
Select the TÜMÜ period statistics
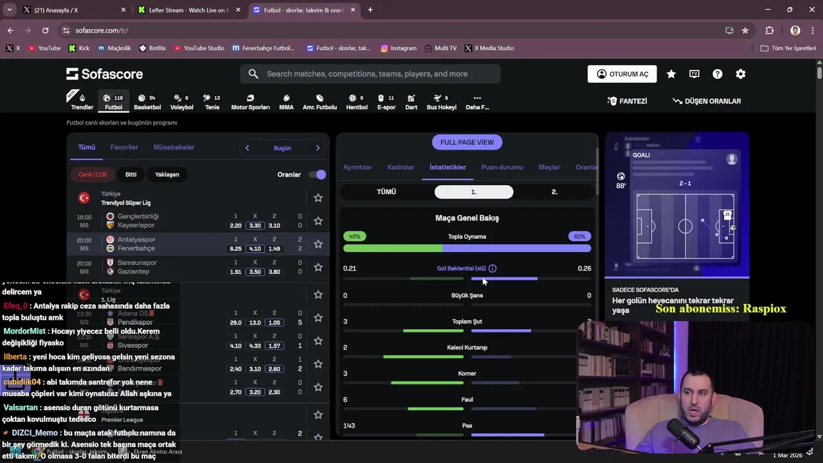(386, 192)
